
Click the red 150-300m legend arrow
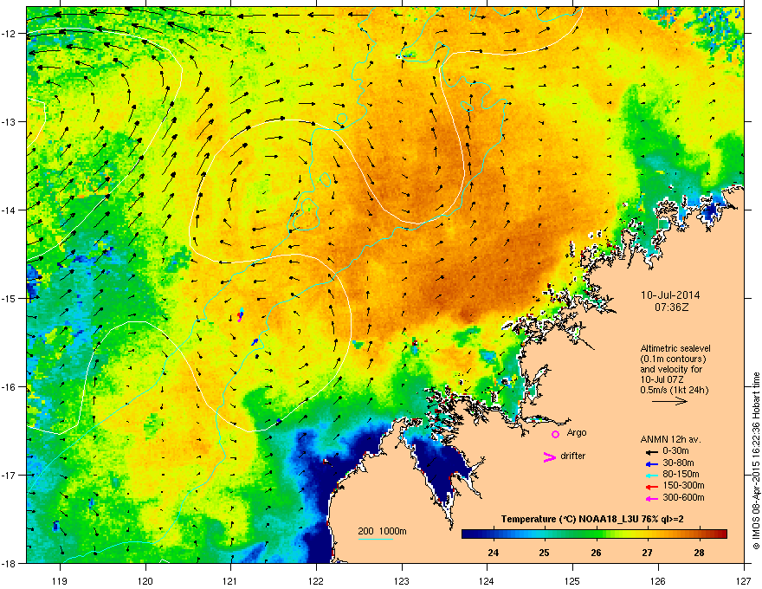(652, 487)
